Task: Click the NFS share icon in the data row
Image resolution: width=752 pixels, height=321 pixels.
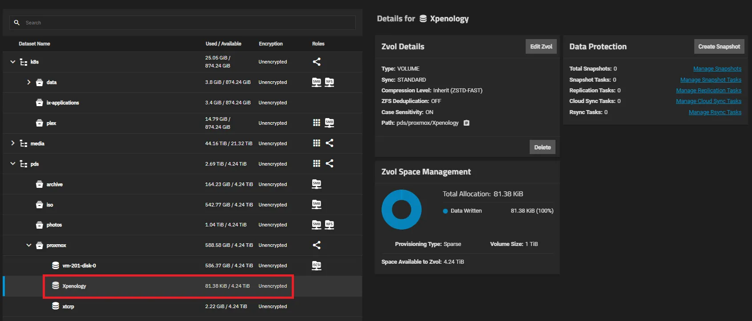Action: coord(329,82)
